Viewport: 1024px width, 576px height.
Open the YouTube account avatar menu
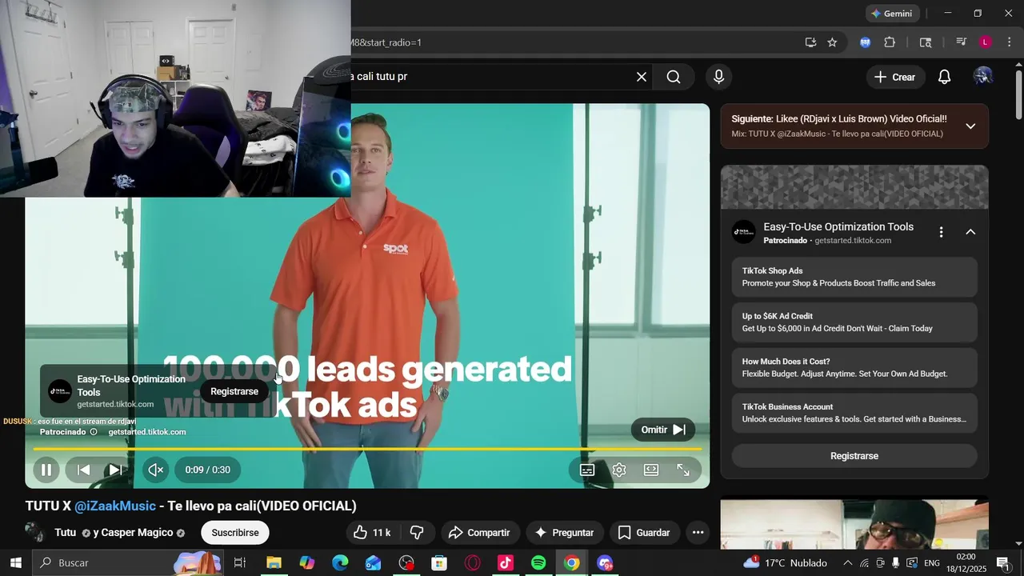[983, 77]
